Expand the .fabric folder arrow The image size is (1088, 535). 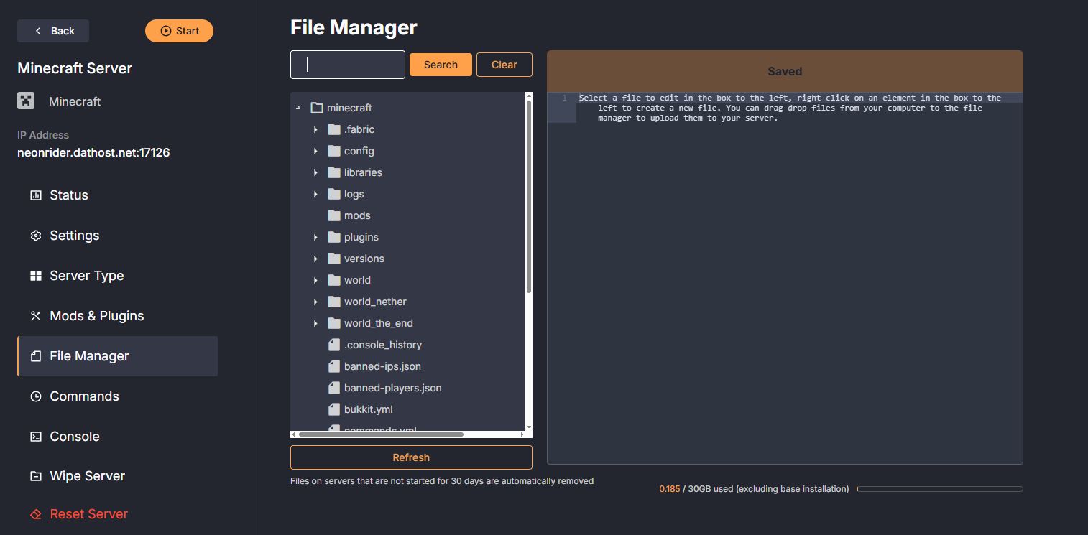[315, 129]
